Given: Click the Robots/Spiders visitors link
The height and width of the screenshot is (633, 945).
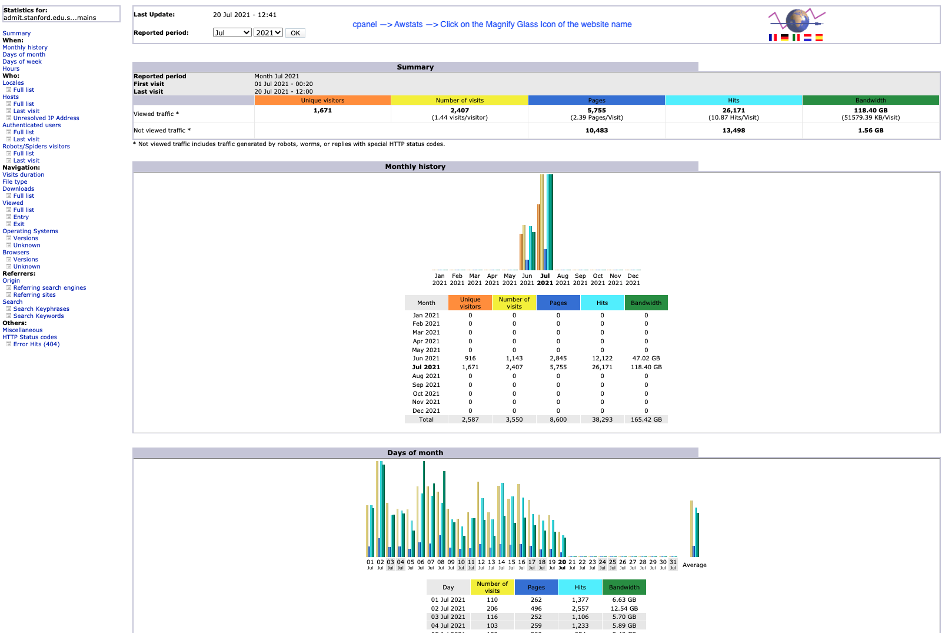Looking at the screenshot, I should coord(36,147).
